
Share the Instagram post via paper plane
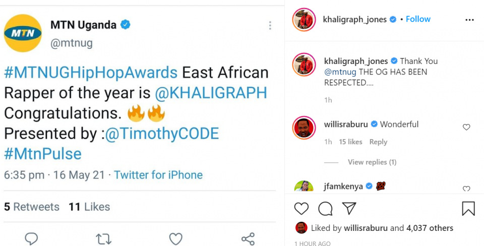coord(349,209)
